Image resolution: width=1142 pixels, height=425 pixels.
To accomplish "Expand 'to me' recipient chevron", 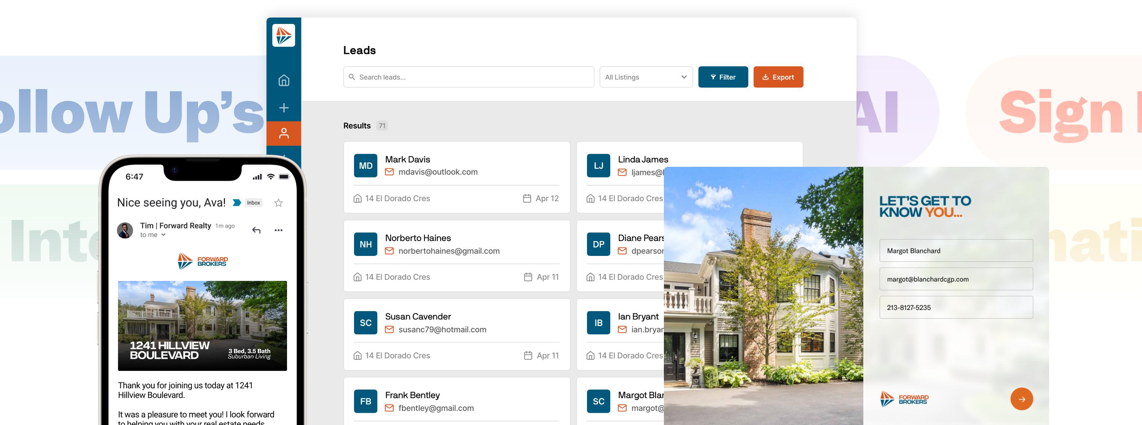I will click(164, 235).
